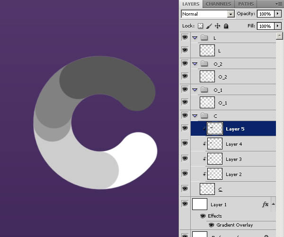Hide the O_1 group with its eye icon
Viewport: 284px width, 237px height.
pos(185,89)
